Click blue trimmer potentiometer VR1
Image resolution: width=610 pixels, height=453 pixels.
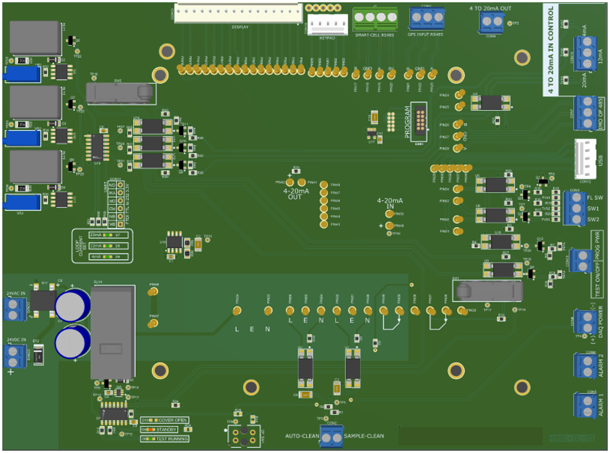click(x=22, y=74)
